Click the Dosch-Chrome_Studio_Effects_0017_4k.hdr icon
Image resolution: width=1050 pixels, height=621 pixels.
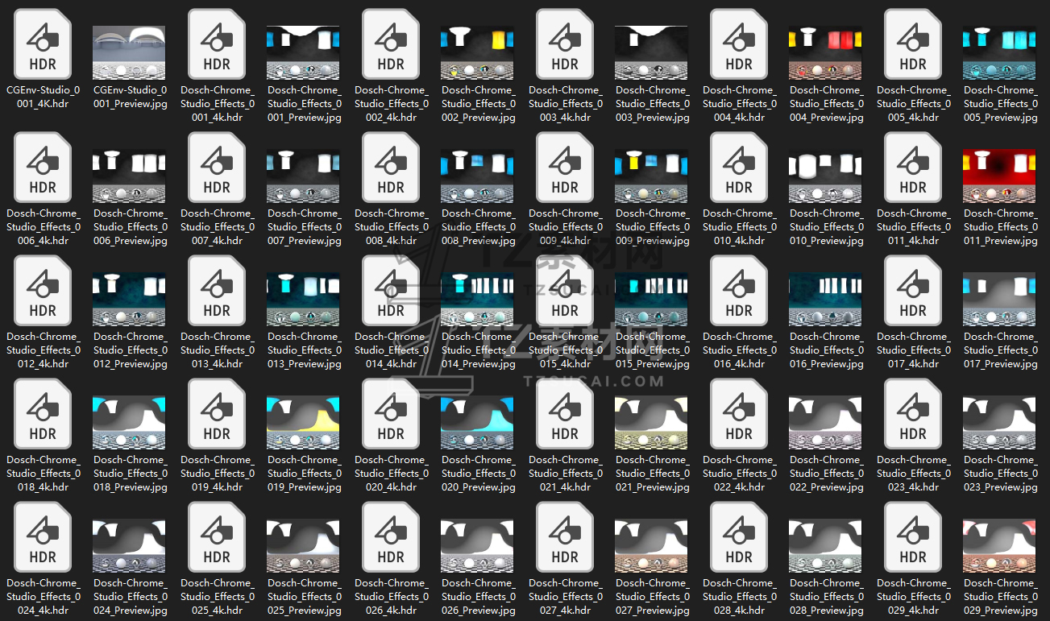[x=913, y=291]
